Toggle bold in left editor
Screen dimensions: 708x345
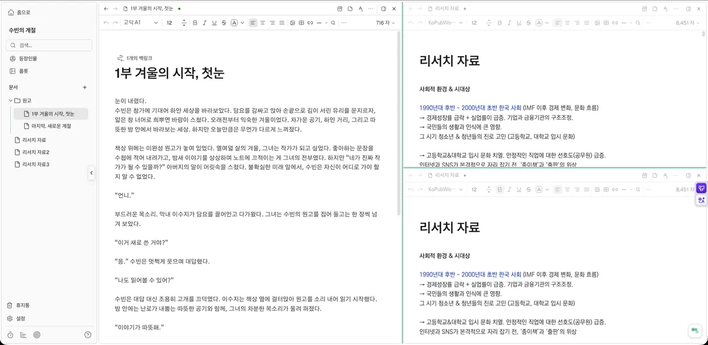[195, 23]
